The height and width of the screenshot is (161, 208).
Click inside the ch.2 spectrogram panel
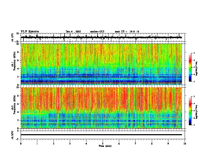click(x=101, y=108)
